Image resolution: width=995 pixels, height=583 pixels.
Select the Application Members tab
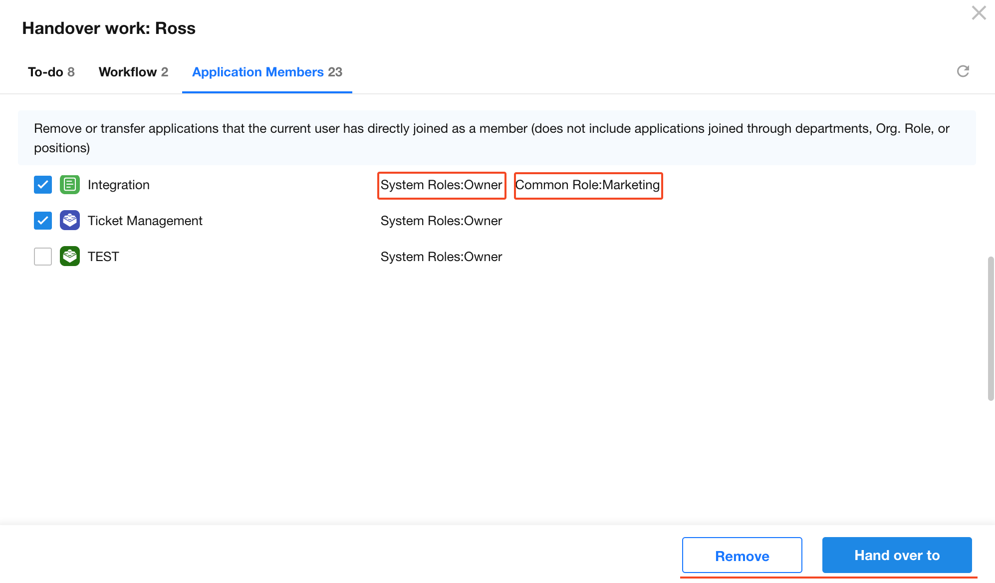point(267,72)
